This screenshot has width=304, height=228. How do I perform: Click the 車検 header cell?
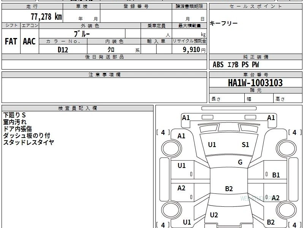coord(82,6)
